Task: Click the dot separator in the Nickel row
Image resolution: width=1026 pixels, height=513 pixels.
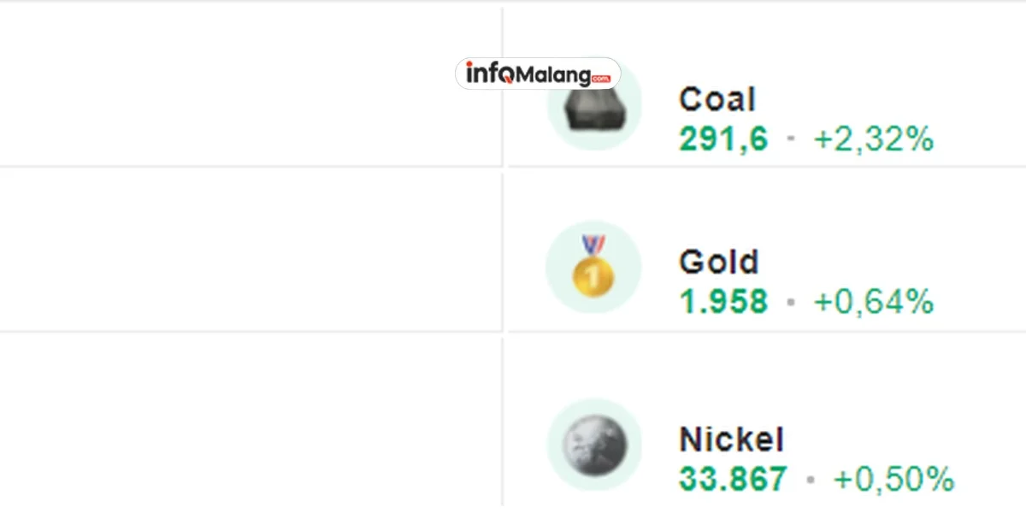Action: click(x=810, y=480)
